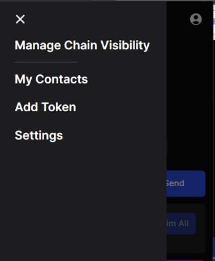Start adding a custom token
The height and width of the screenshot is (261, 215).
[45, 107]
